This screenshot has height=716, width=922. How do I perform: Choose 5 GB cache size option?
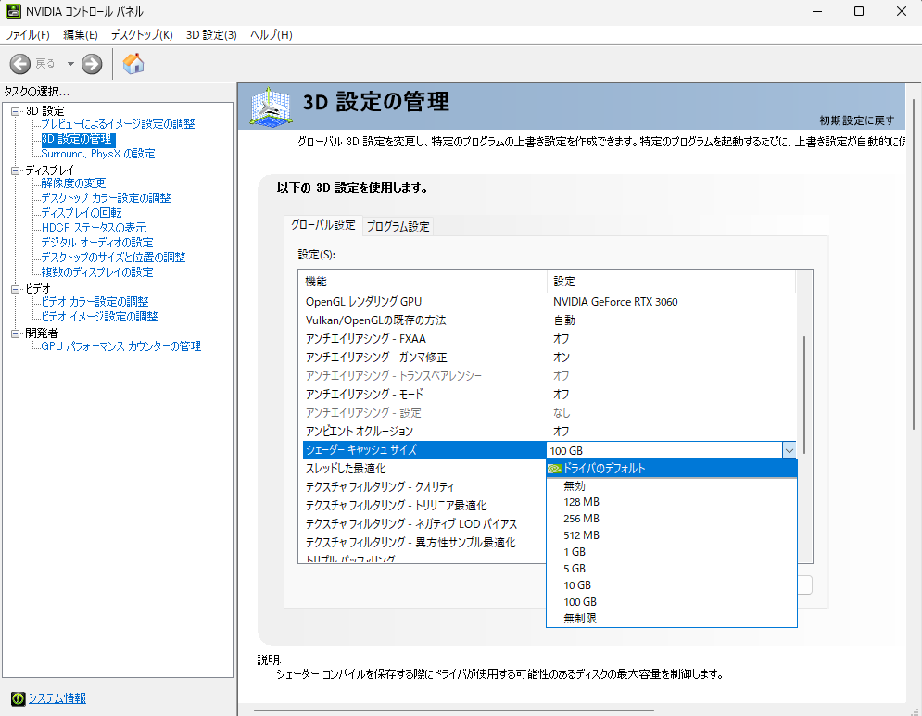pyautogui.click(x=672, y=569)
